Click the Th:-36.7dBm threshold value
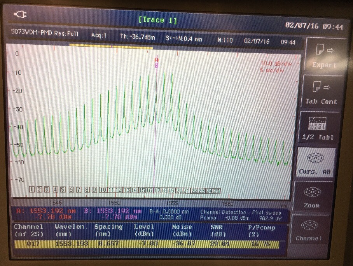 [138, 37]
